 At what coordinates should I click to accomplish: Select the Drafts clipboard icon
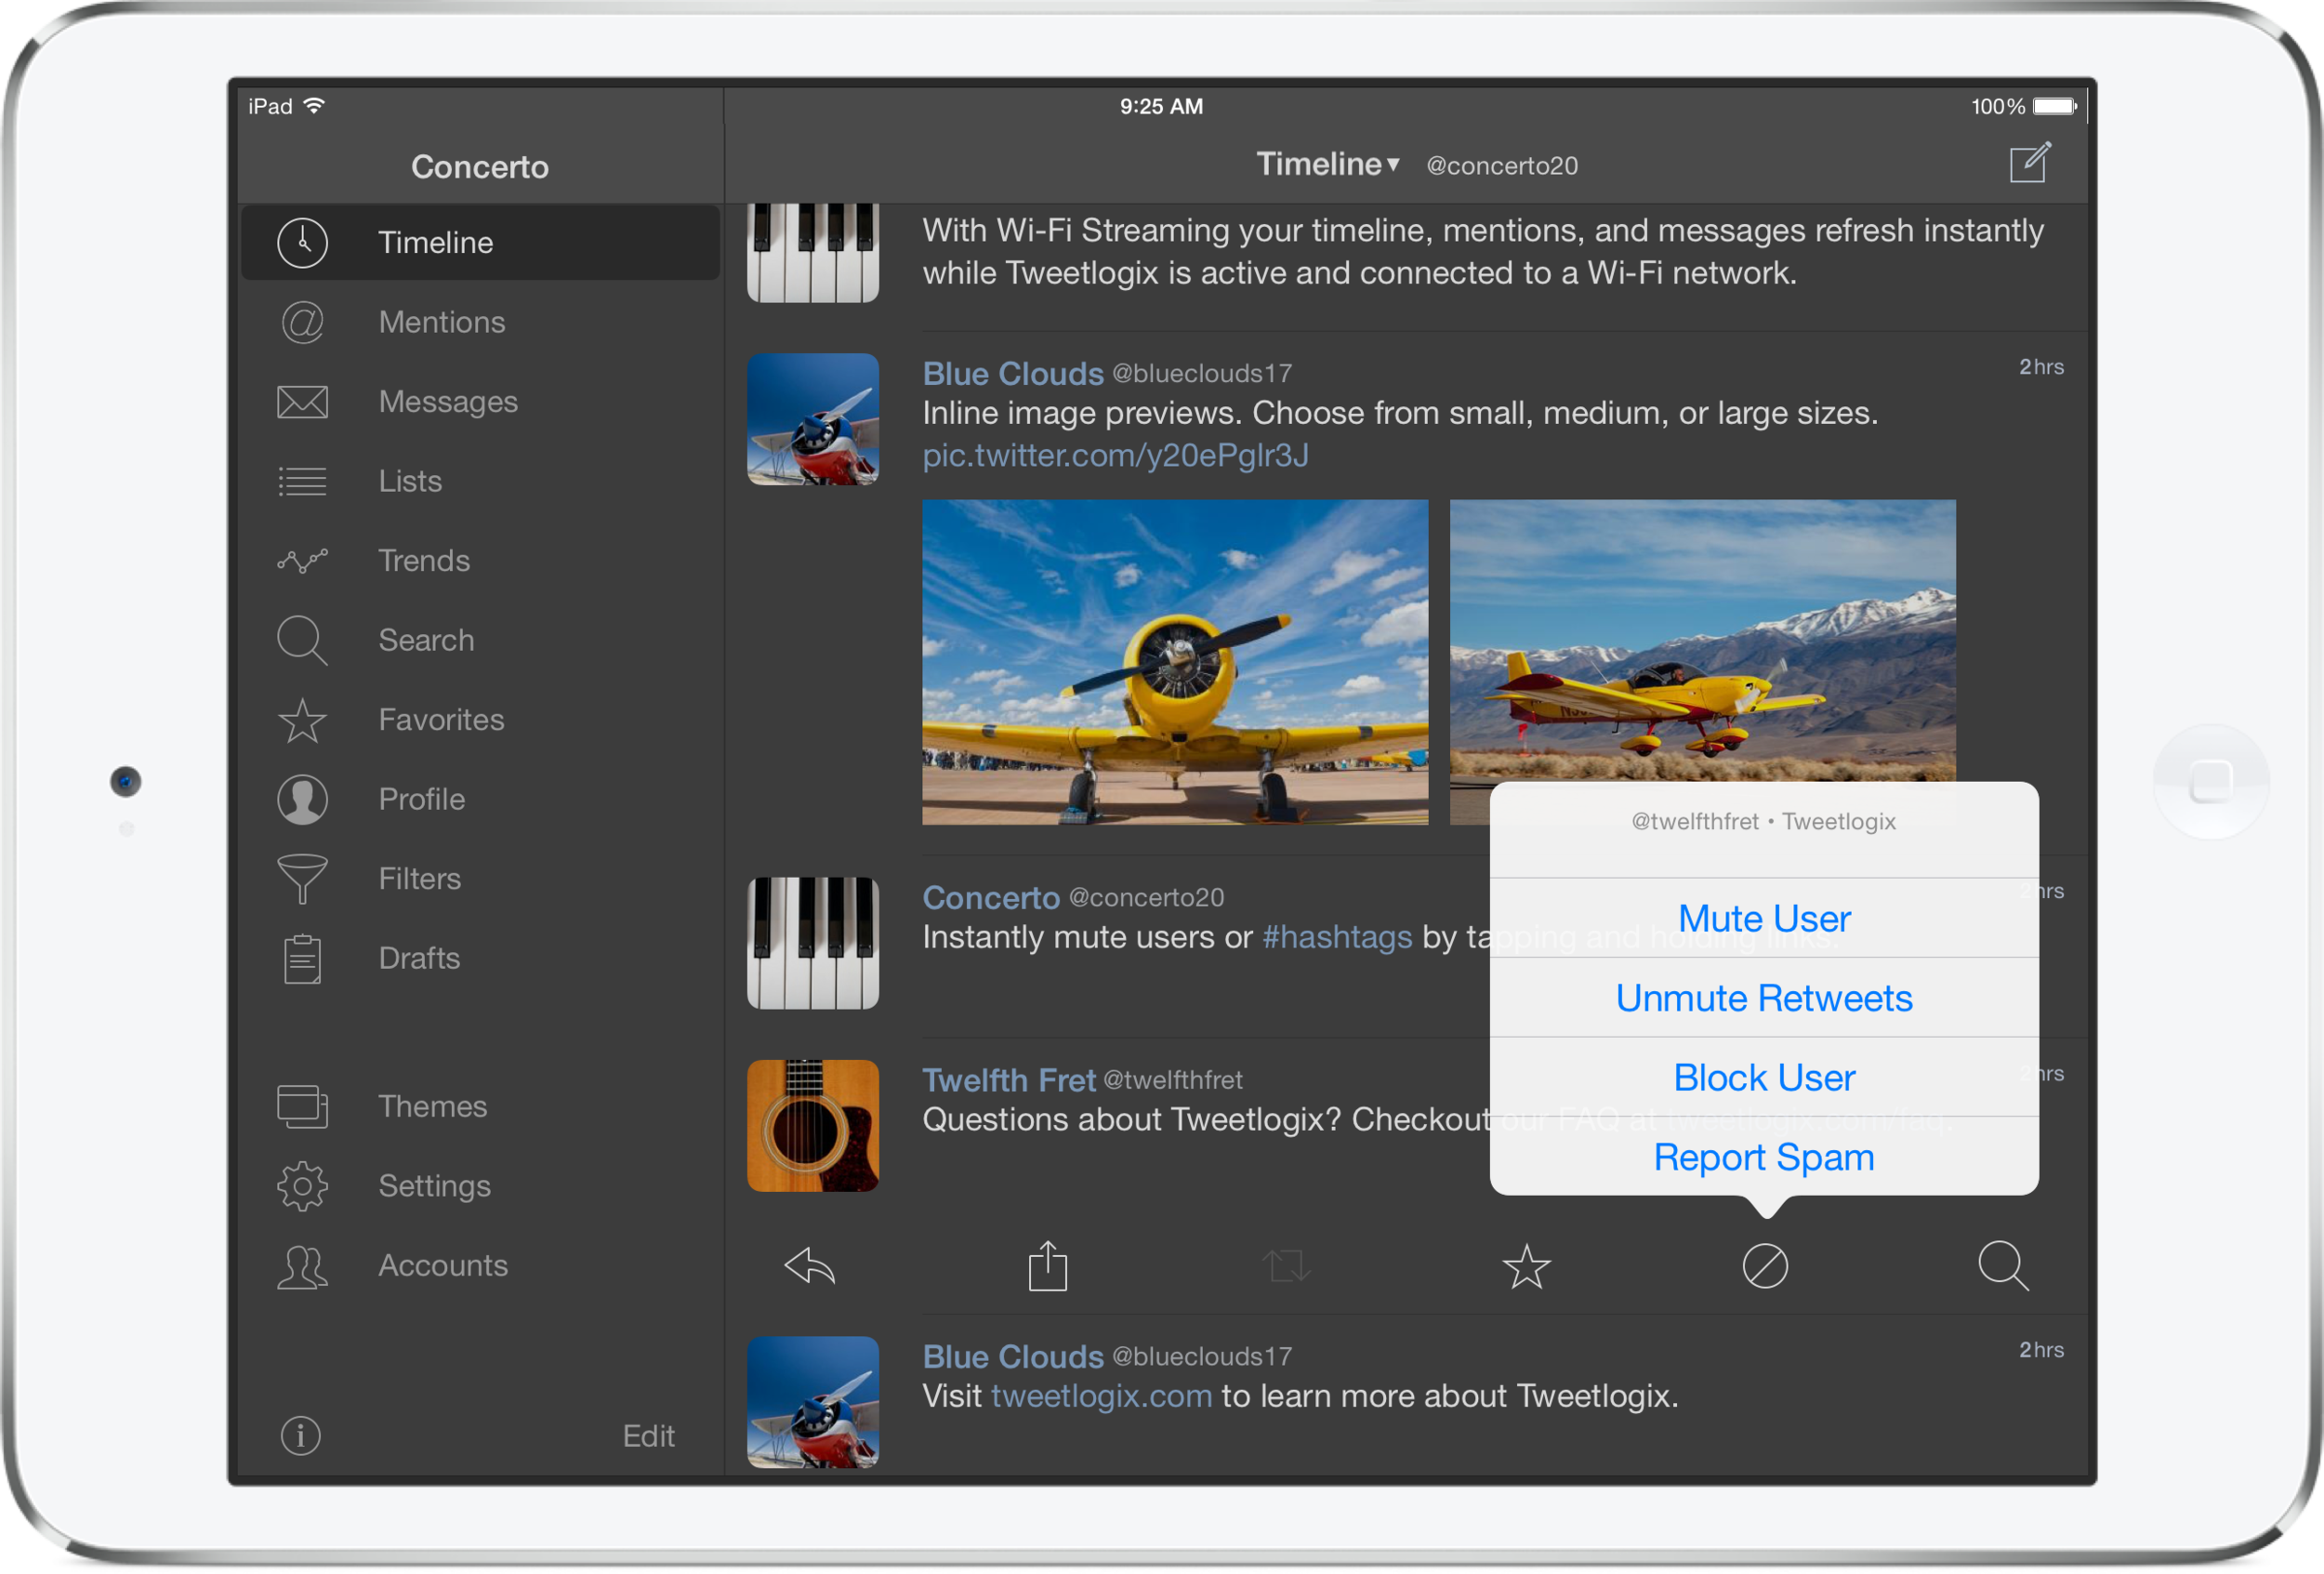click(301, 957)
